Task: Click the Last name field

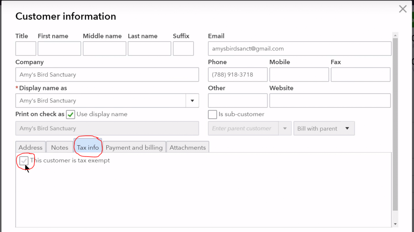Action: pos(149,49)
